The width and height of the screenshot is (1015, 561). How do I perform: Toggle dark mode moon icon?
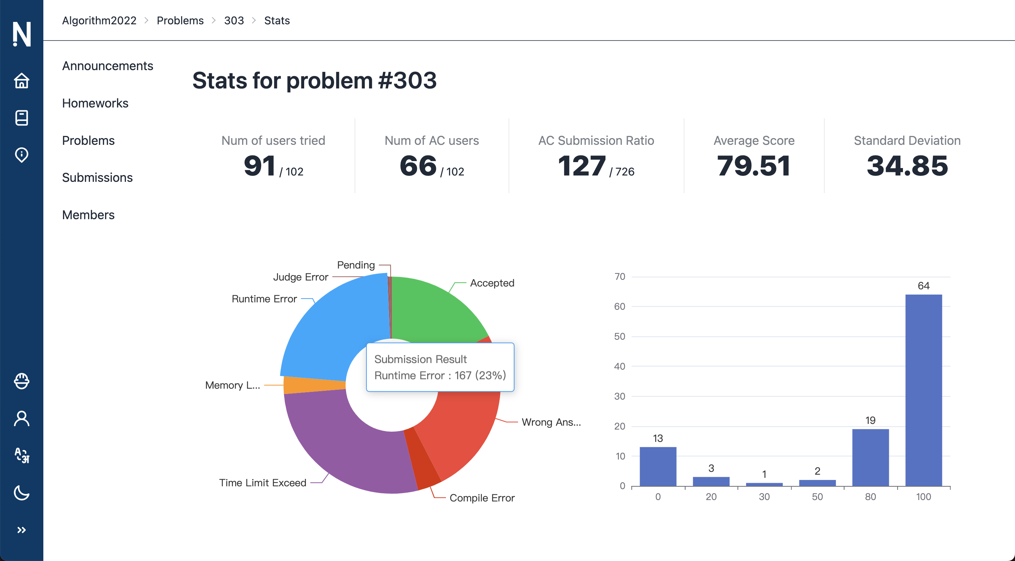pos(21,492)
